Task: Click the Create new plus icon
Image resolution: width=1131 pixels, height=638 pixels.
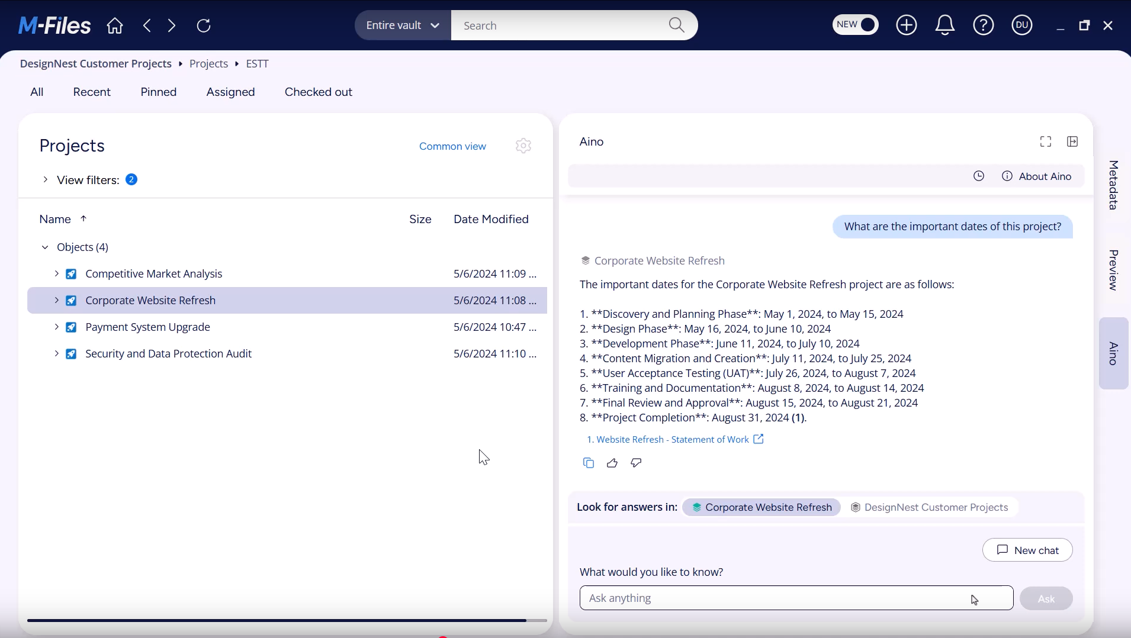Action: (x=907, y=25)
